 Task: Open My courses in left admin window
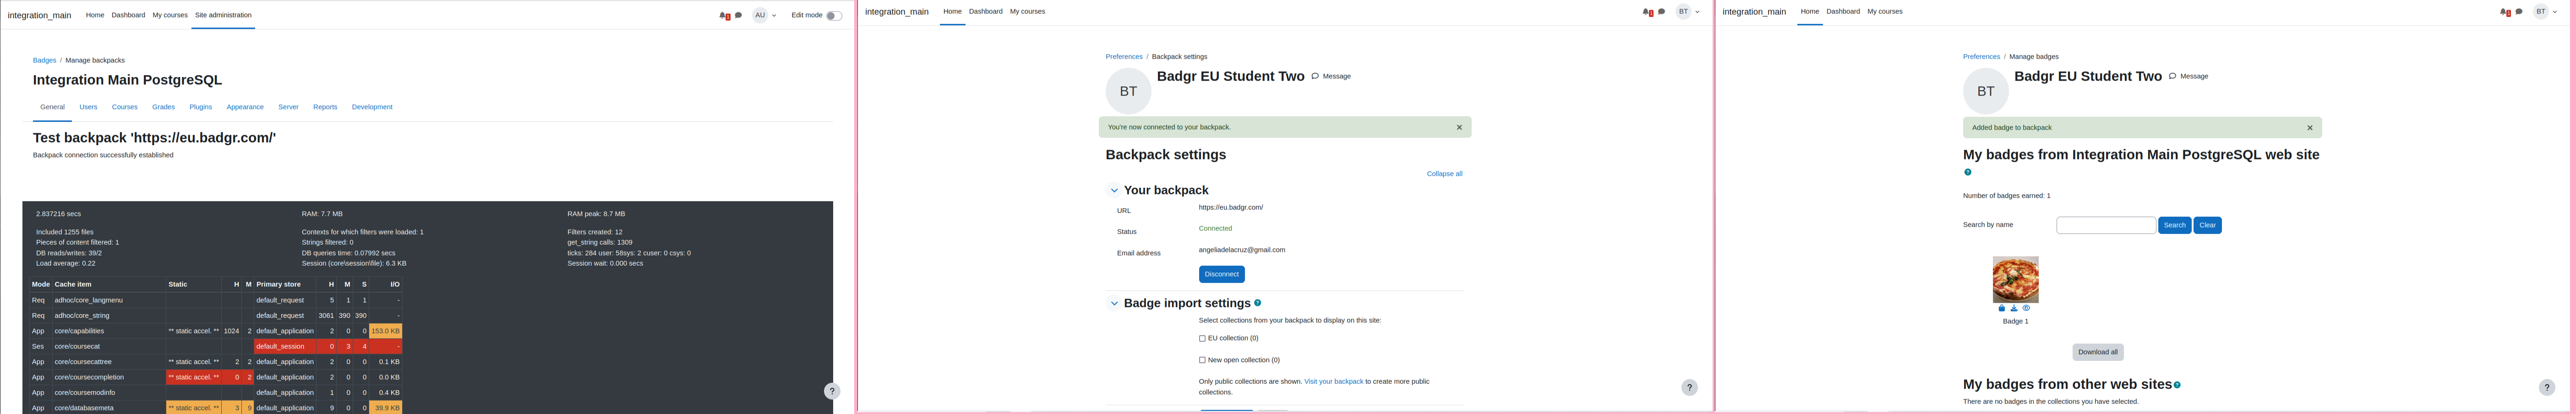170,15
